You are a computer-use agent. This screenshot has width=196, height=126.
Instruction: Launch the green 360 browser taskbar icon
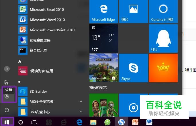click(x=107, y=122)
